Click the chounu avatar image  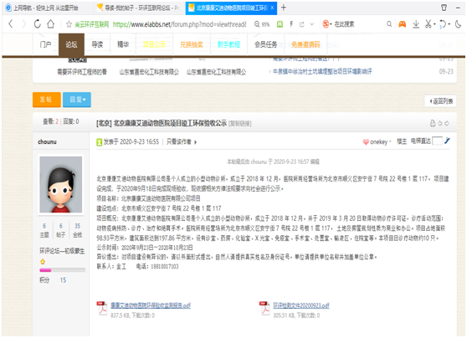61,184
